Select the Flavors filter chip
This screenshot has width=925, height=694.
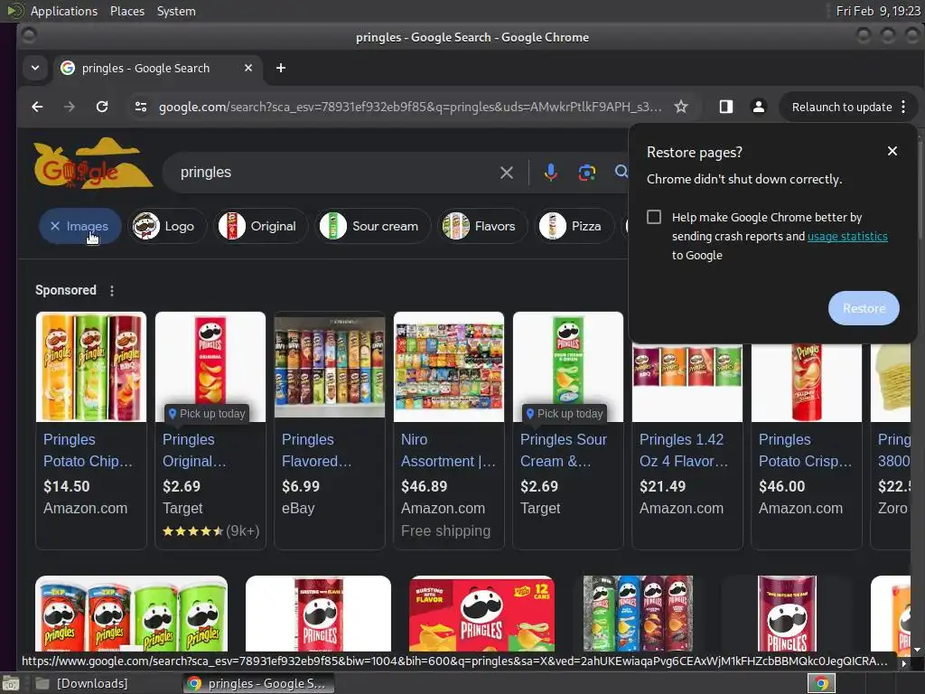(482, 226)
